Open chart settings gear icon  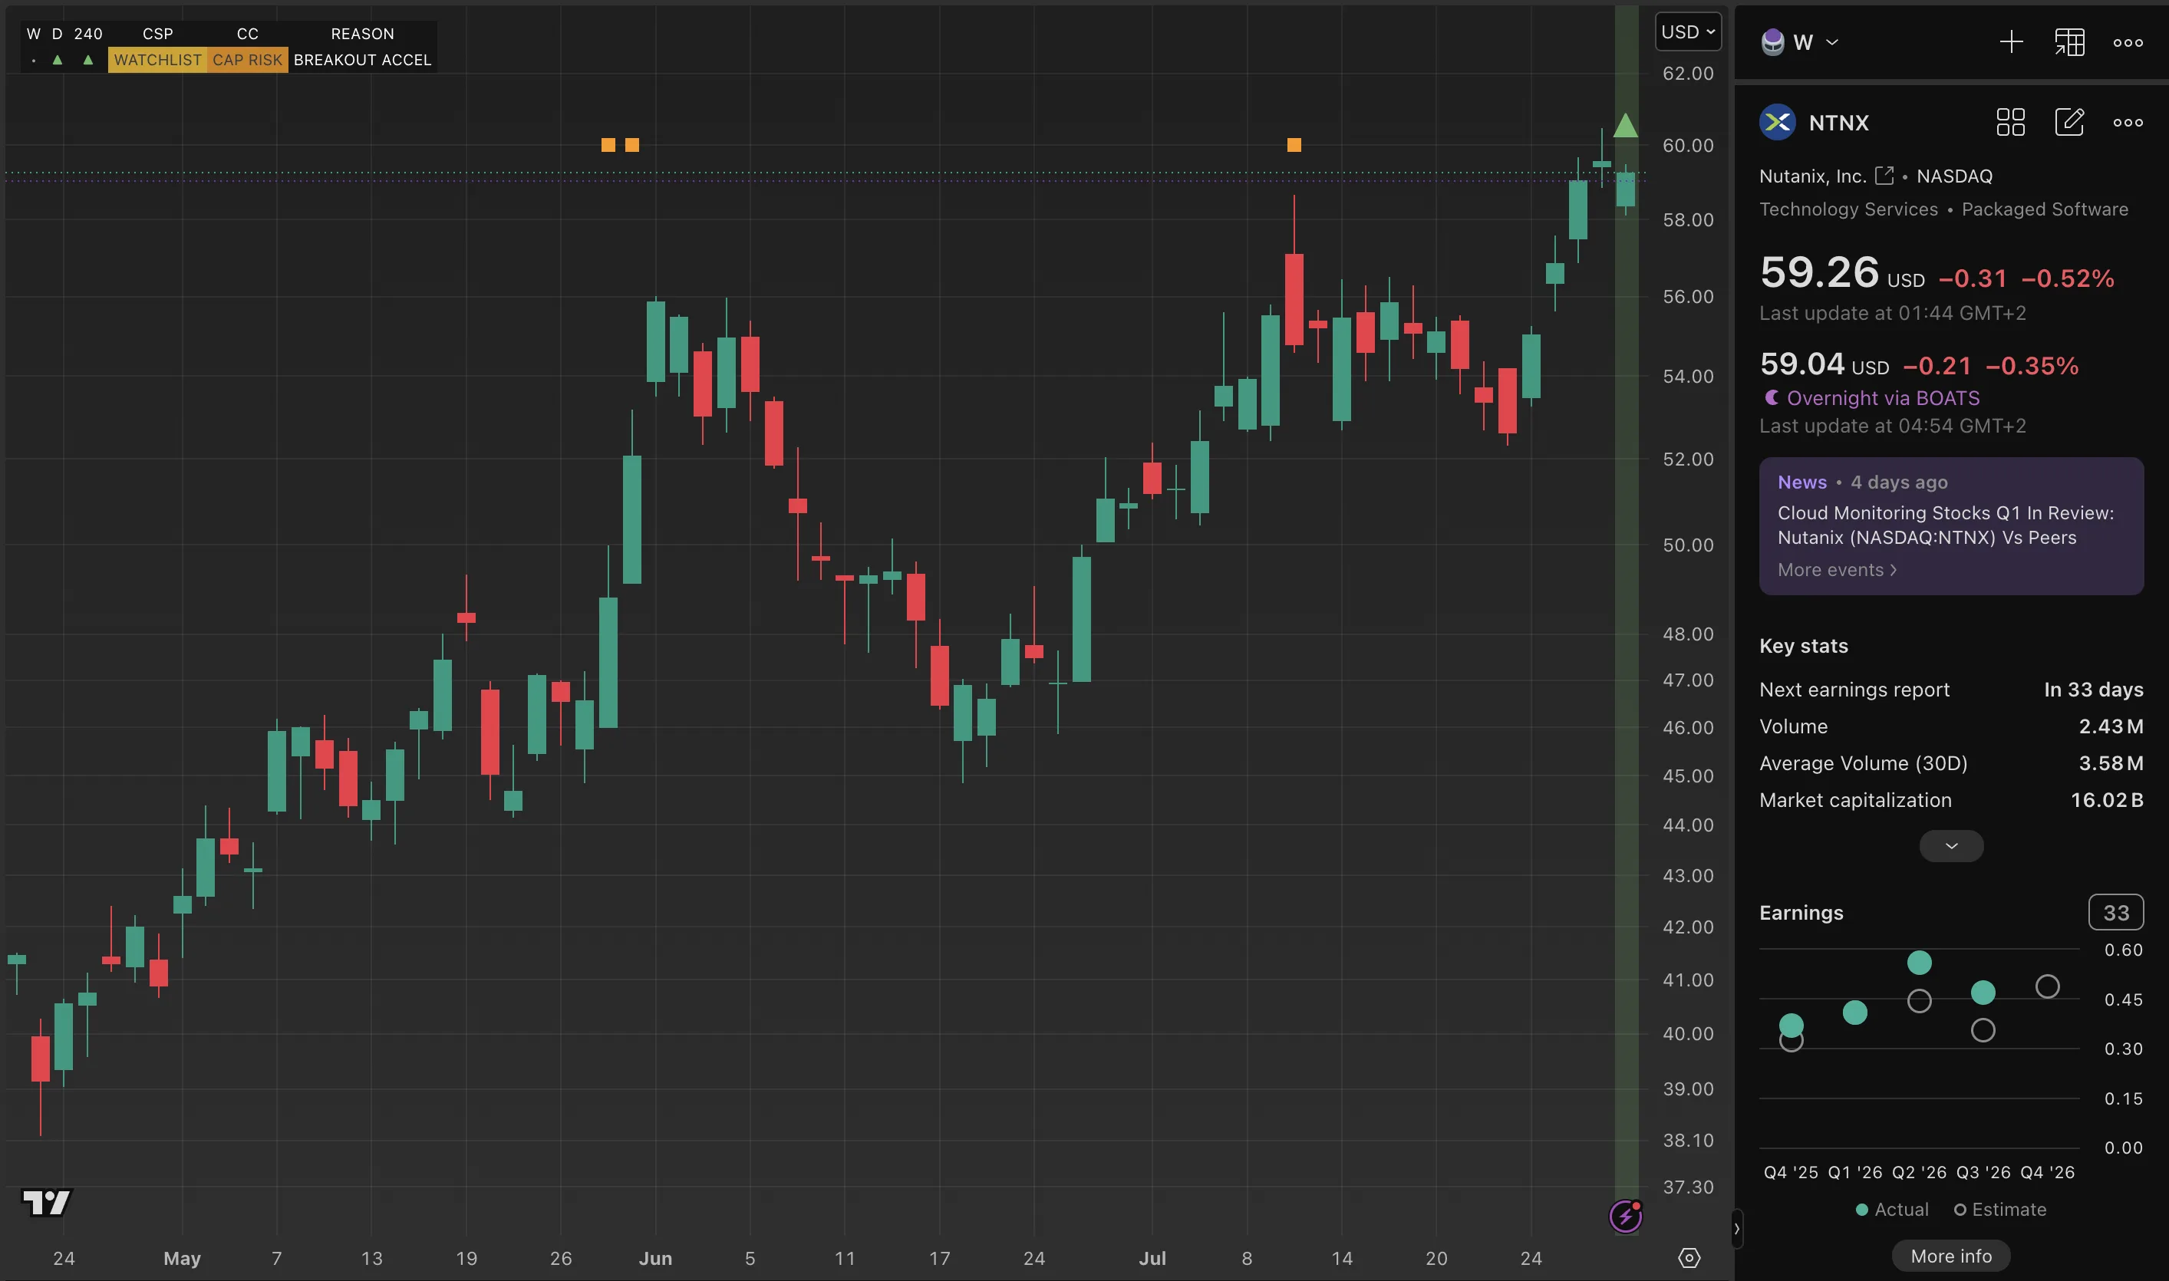[x=1689, y=1258]
